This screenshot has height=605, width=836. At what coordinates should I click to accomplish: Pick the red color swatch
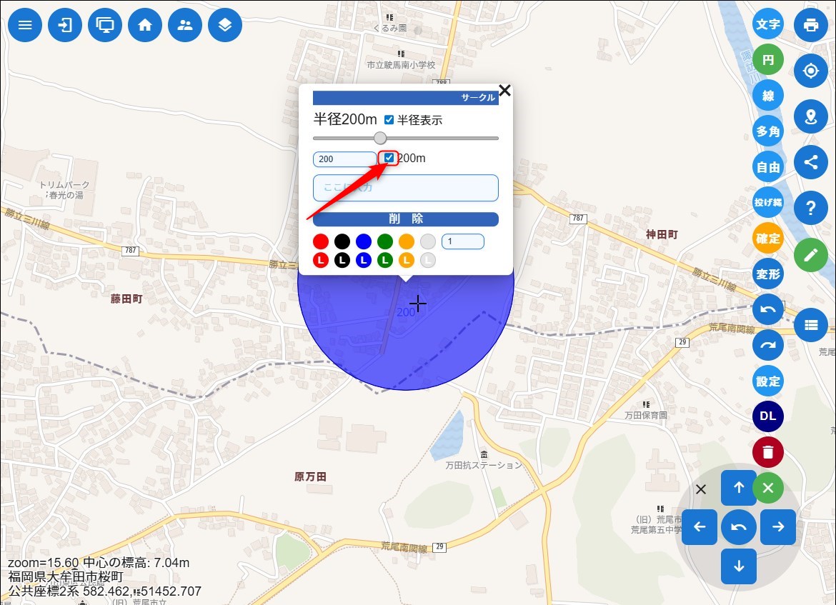(x=321, y=241)
